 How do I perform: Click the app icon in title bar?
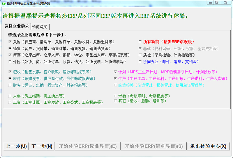3,3
